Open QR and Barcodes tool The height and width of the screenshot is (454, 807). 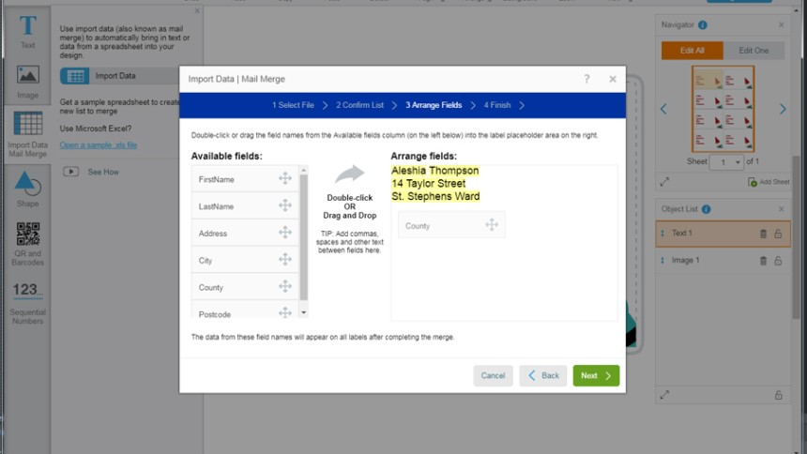coord(28,244)
